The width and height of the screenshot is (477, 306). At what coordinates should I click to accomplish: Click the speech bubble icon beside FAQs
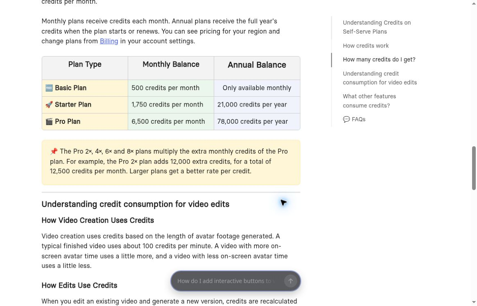click(x=346, y=119)
